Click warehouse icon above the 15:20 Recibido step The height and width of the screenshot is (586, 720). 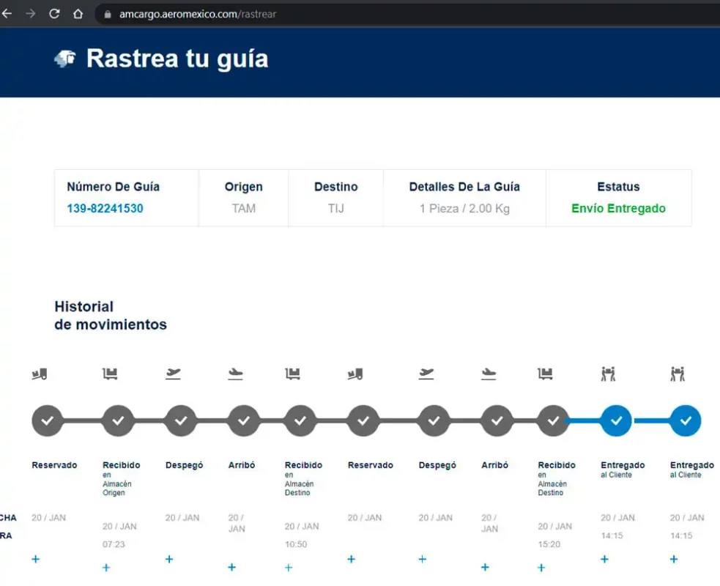(545, 374)
